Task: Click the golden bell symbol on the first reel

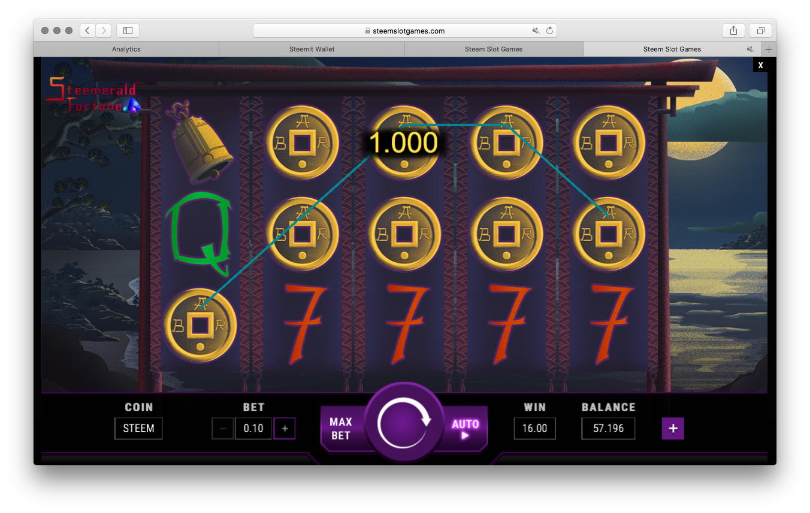Action: pyautogui.click(x=201, y=142)
